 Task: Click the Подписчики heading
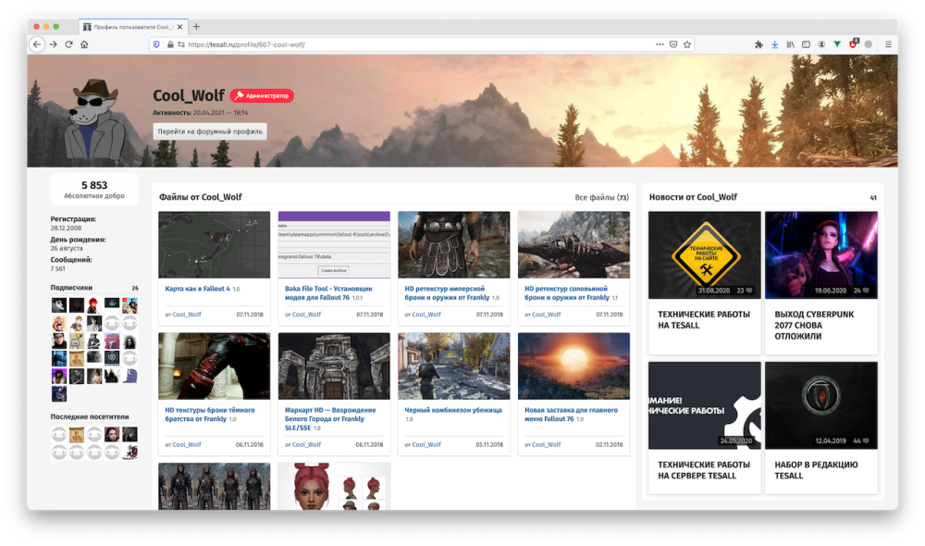pos(71,288)
